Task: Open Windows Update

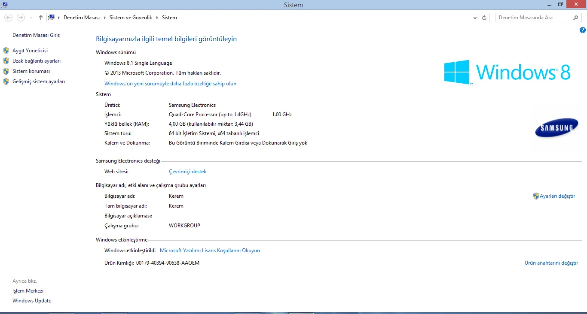Action: coord(32,301)
